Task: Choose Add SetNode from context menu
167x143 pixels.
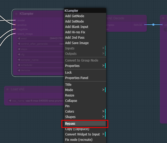Action: [x=85, y=22]
